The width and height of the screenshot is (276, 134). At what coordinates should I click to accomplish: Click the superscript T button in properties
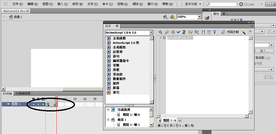(266, 77)
